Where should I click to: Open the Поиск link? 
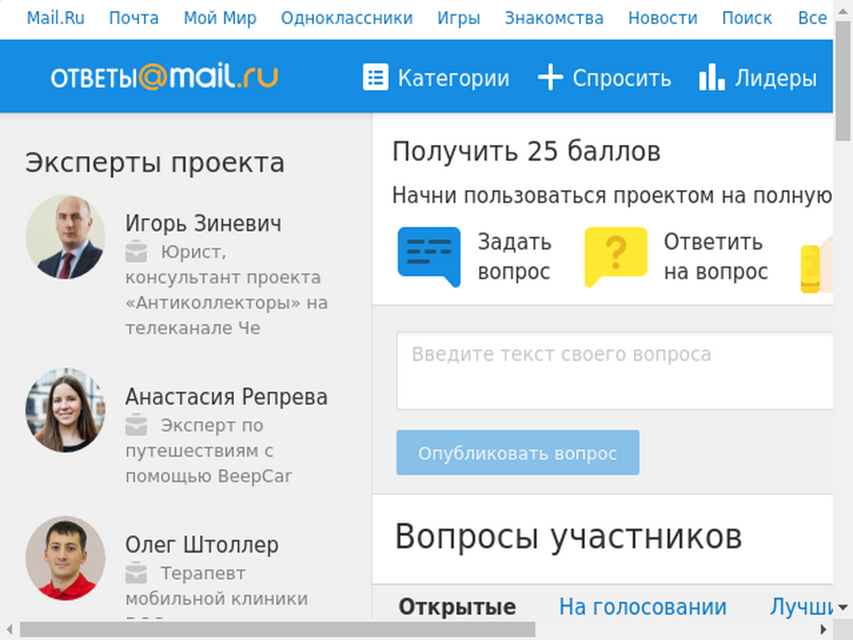coord(747,18)
